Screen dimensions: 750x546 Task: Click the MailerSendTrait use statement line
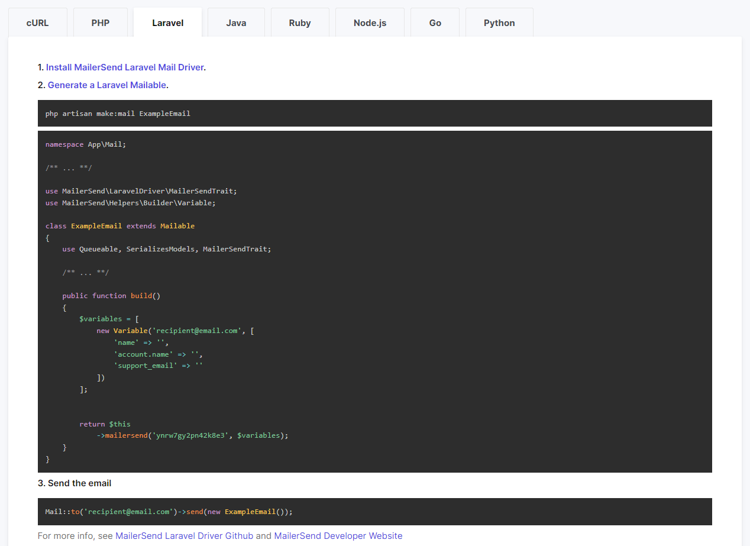(141, 191)
